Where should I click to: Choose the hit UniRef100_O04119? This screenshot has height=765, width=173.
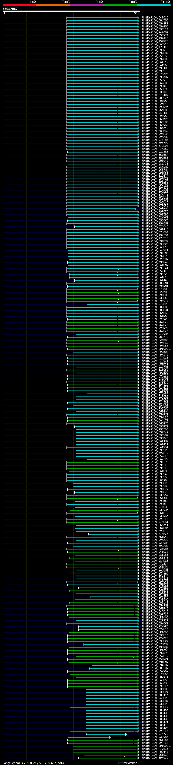click(155, 62)
